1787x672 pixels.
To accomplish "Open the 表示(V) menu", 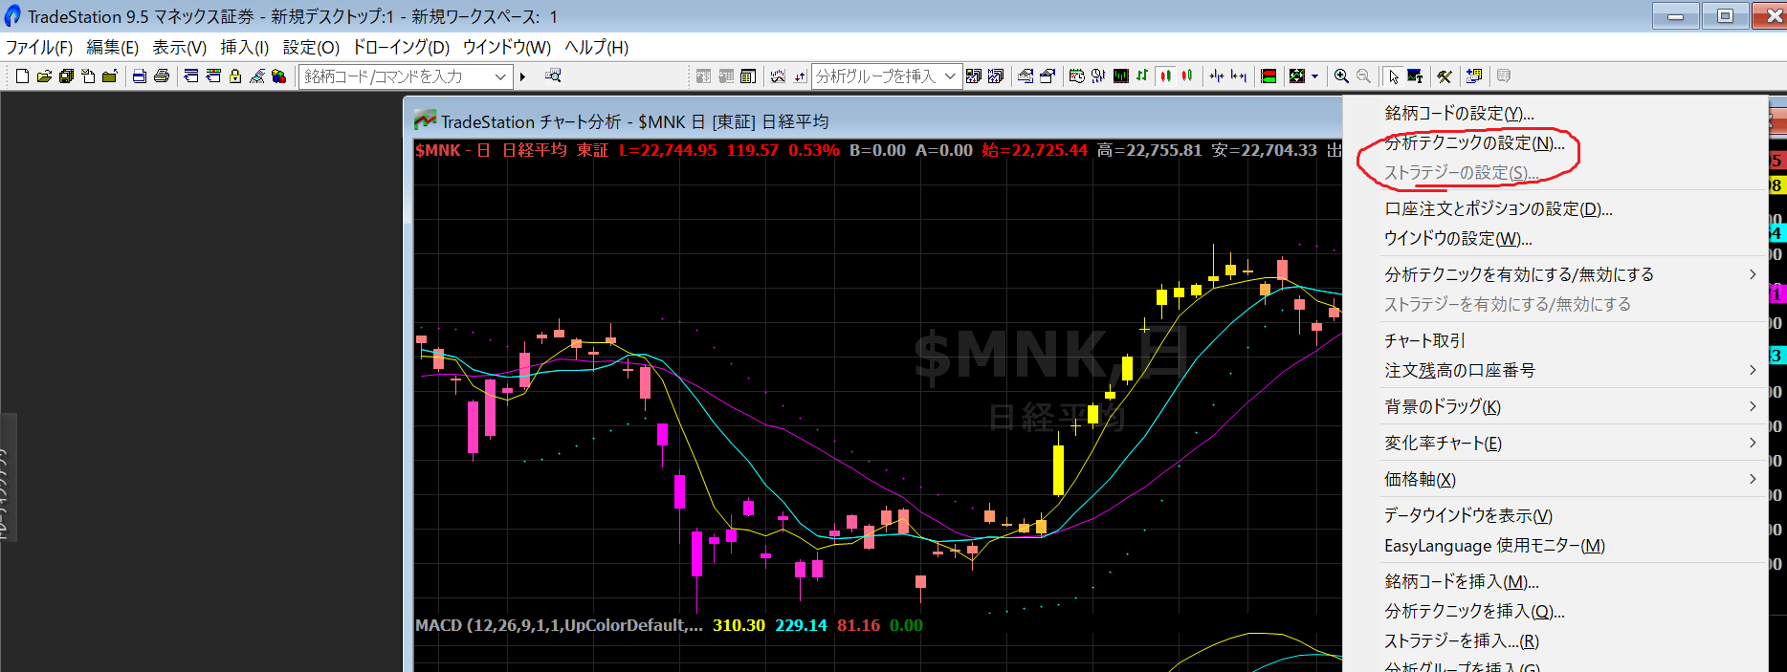I will [x=180, y=47].
